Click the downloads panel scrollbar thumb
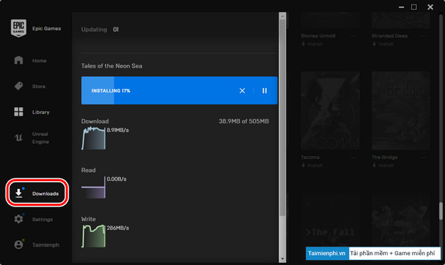The width and height of the screenshot is (445, 265). coord(282,118)
